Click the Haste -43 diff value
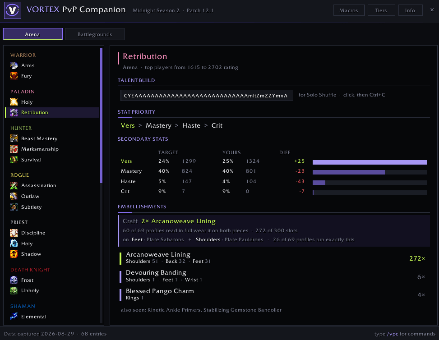The width and height of the screenshot is (439, 340). click(300, 181)
